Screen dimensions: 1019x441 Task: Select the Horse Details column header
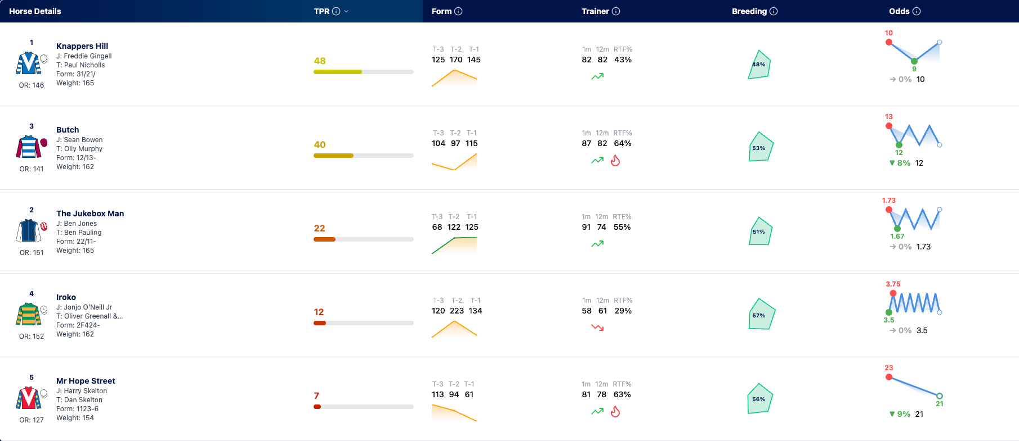coord(35,11)
